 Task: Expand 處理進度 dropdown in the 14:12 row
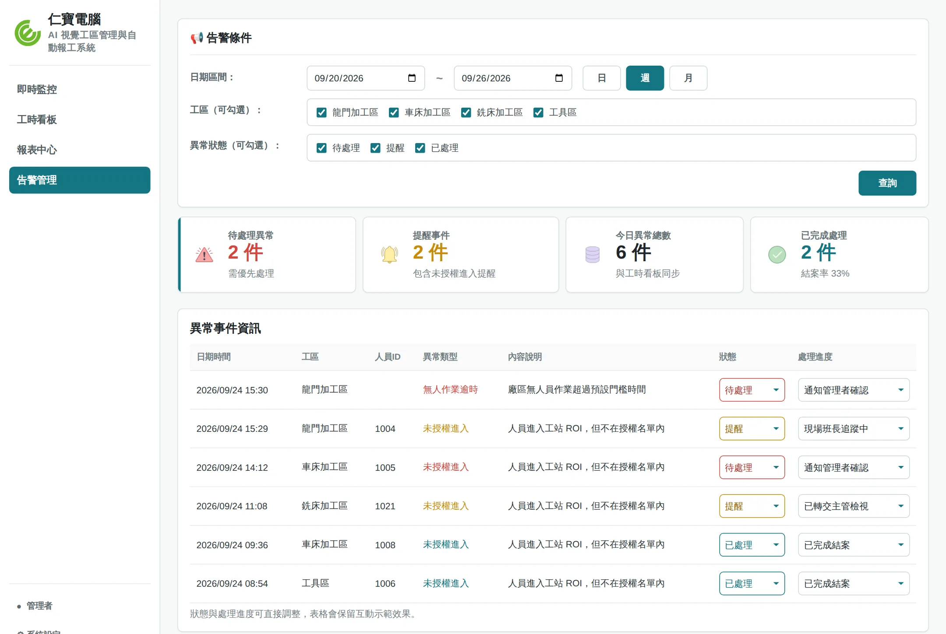pos(854,467)
